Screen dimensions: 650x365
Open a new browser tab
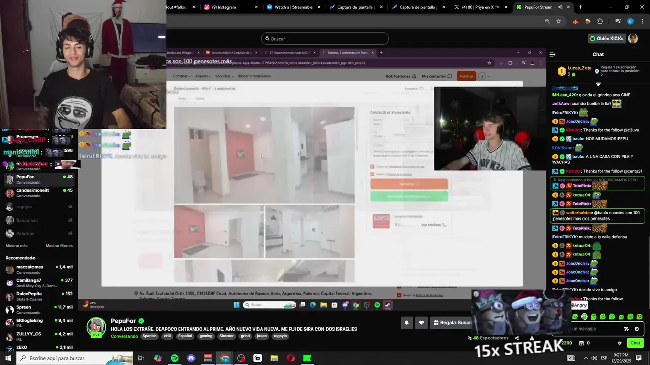[x=580, y=7]
